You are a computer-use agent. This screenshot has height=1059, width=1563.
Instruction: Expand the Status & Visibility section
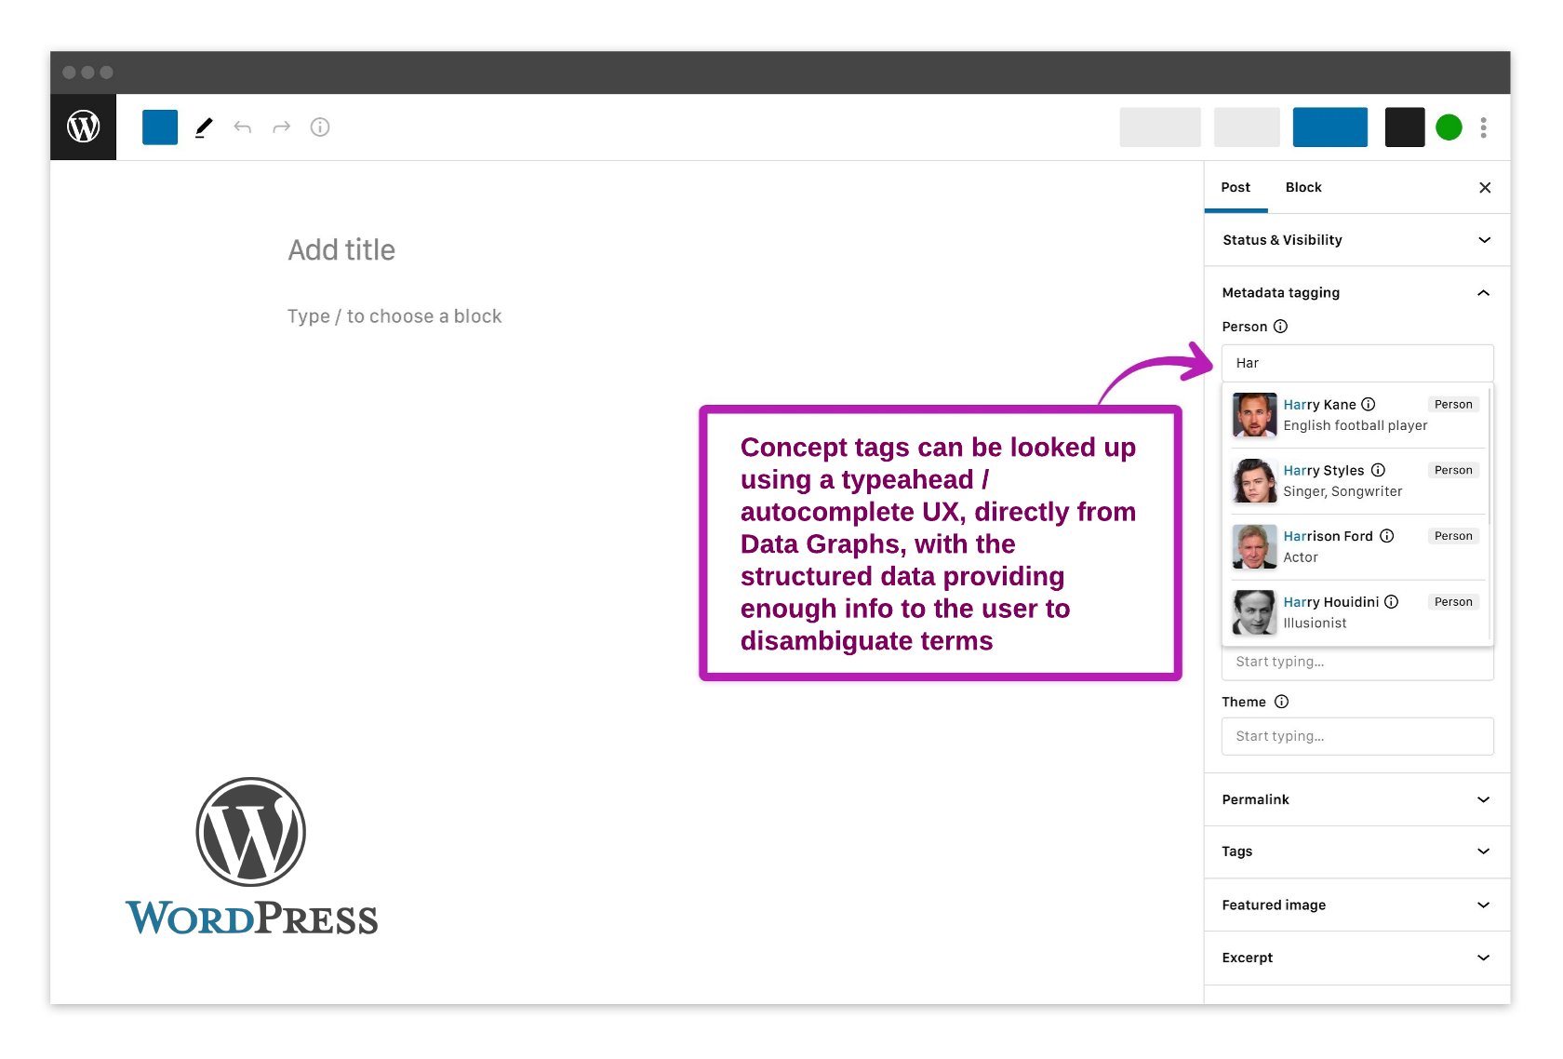click(x=1483, y=240)
